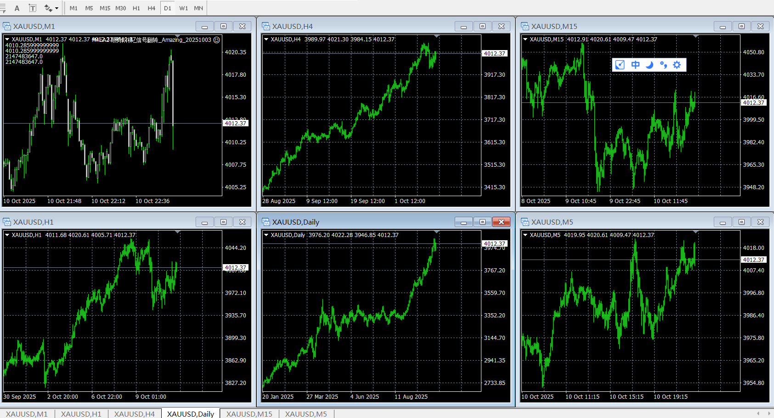Screen dimensions: 774x418
Task: Switch Chinese input mode with 中 icon
Action: pyautogui.click(x=635, y=65)
